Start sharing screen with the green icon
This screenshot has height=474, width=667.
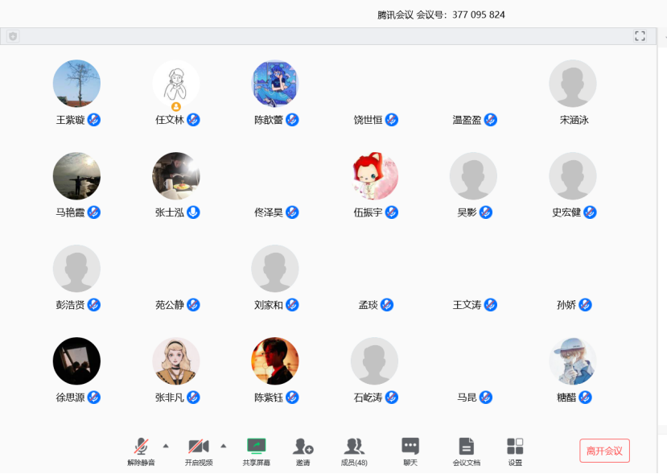256,447
